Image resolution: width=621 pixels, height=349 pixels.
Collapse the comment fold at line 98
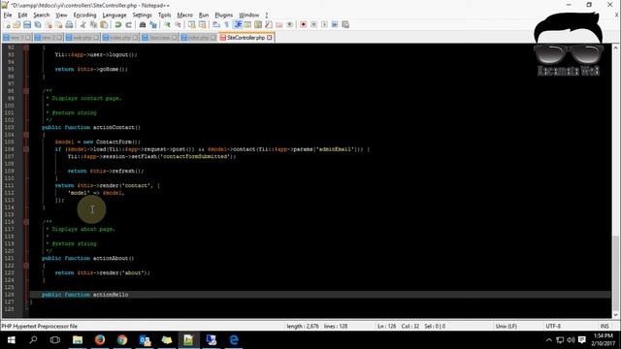[26, 91]
